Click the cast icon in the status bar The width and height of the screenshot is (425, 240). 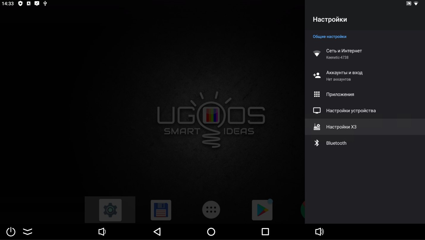(x=409, y=4)
